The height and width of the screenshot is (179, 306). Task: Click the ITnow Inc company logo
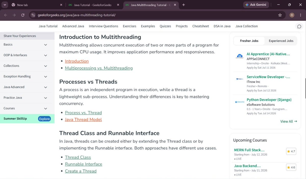(240, 79)
